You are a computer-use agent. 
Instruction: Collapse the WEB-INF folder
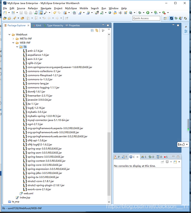13,43
